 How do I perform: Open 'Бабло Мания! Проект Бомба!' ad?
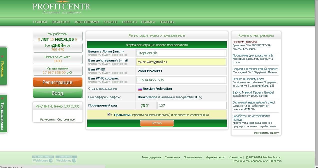[x=253, y=92]
